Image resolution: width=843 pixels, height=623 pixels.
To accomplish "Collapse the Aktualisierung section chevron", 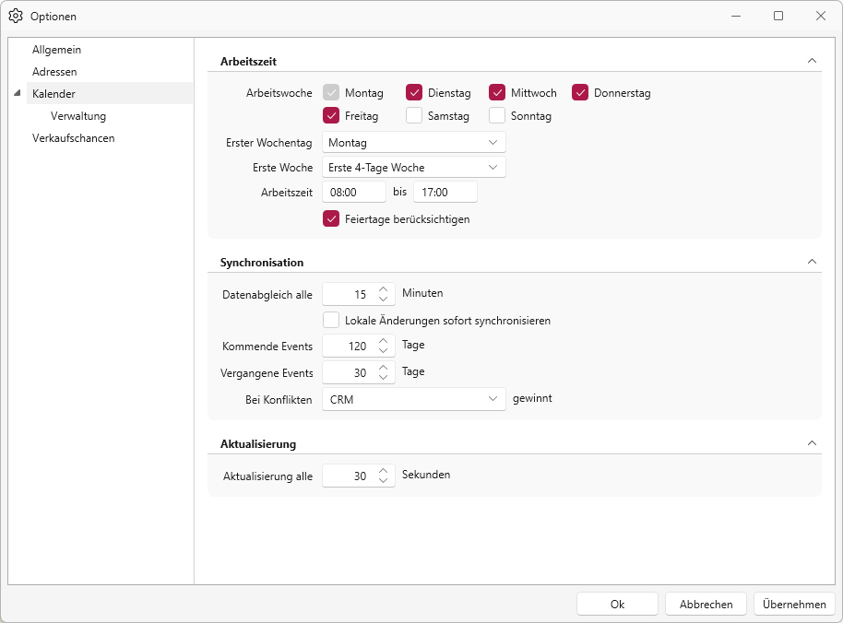I will click(x=812, y=443).
